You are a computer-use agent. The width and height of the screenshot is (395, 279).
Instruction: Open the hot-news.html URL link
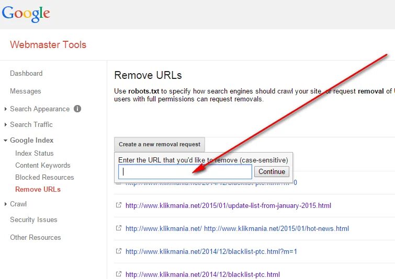pos(237,228)
